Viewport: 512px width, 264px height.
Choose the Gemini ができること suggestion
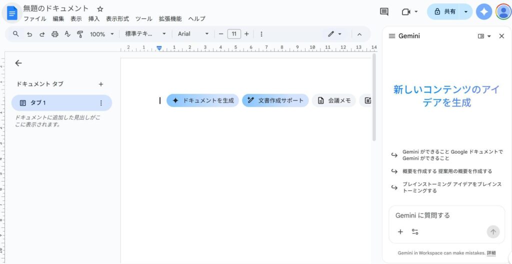pos(446,155)
